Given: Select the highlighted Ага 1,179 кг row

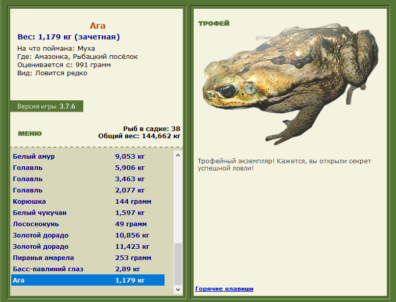Looking at the screenshot, I should click(x=88, y=281).
